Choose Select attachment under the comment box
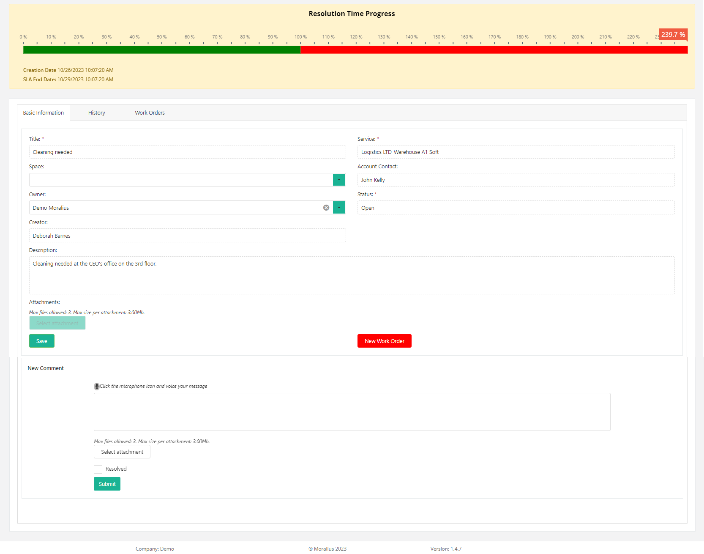Viewport: 704px width, 554px height. pos(122,452)
